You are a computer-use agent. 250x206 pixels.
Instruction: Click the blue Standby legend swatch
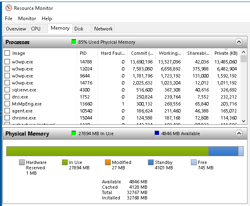tap(151, 162)
